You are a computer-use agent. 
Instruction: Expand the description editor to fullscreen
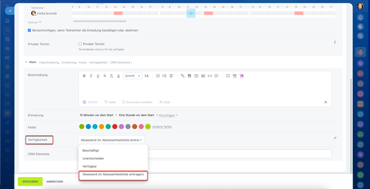(228, 76)
